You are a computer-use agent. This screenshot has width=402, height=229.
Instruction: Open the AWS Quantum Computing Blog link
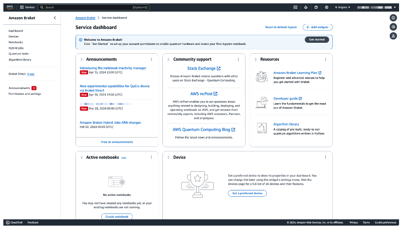pyautogui.click(x=204, y=130)
